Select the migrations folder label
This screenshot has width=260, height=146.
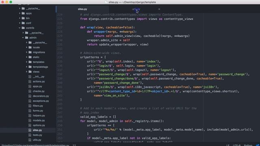[39, 52]
